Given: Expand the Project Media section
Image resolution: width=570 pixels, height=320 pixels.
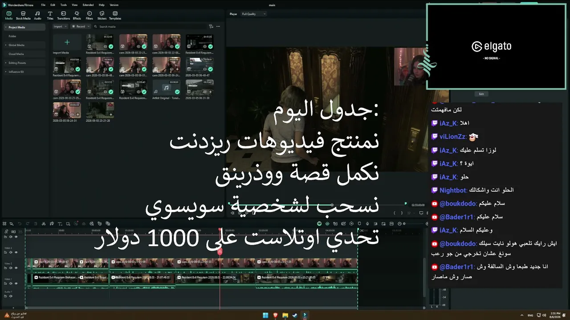Looking at the screenshot, I should (x=24, y=27).
